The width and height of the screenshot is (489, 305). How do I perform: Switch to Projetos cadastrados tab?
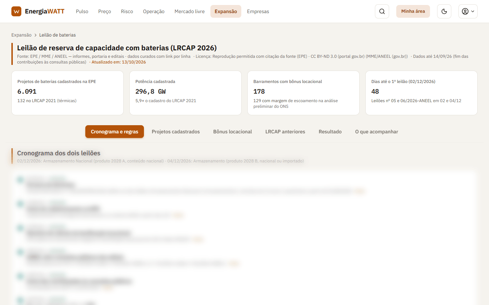click(176, 132)
